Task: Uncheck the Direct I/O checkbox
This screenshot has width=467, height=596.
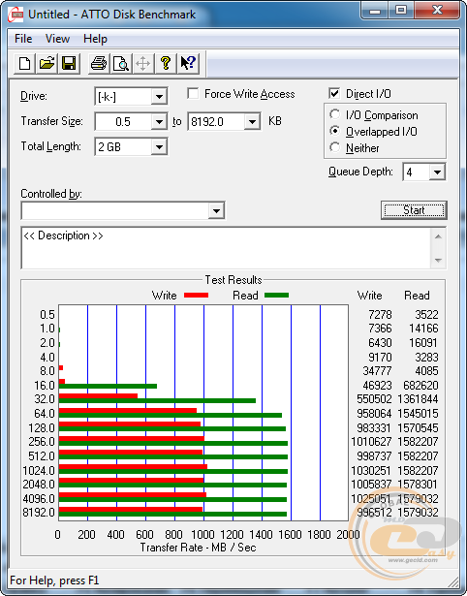Action: tap(334, 93)
